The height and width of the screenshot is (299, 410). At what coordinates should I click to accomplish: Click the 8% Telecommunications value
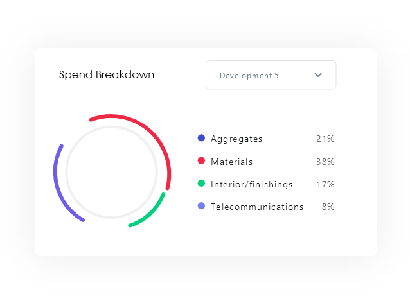(x=328, y=207)
